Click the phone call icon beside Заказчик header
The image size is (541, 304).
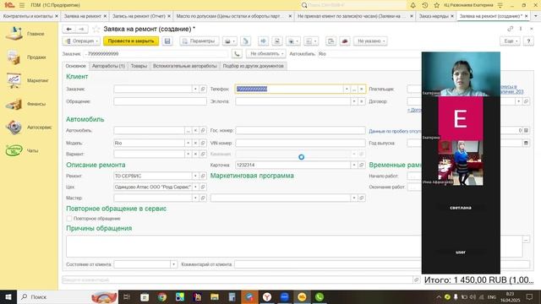pyautogui.click(x=237, y=54)
